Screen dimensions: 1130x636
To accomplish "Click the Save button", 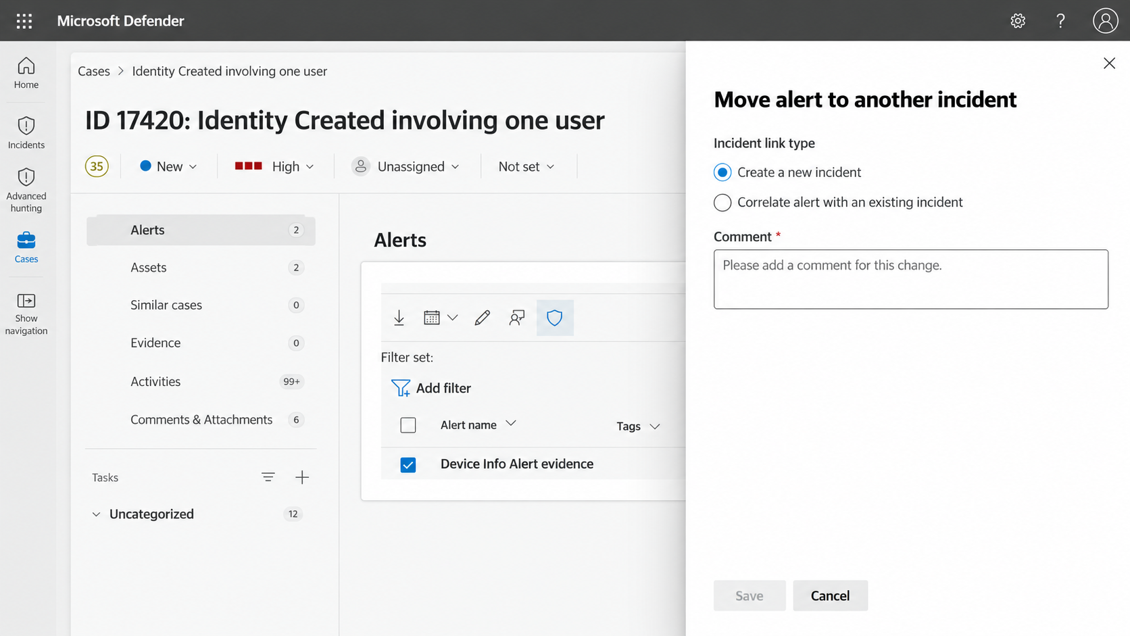I will click(x=750, y=595).
